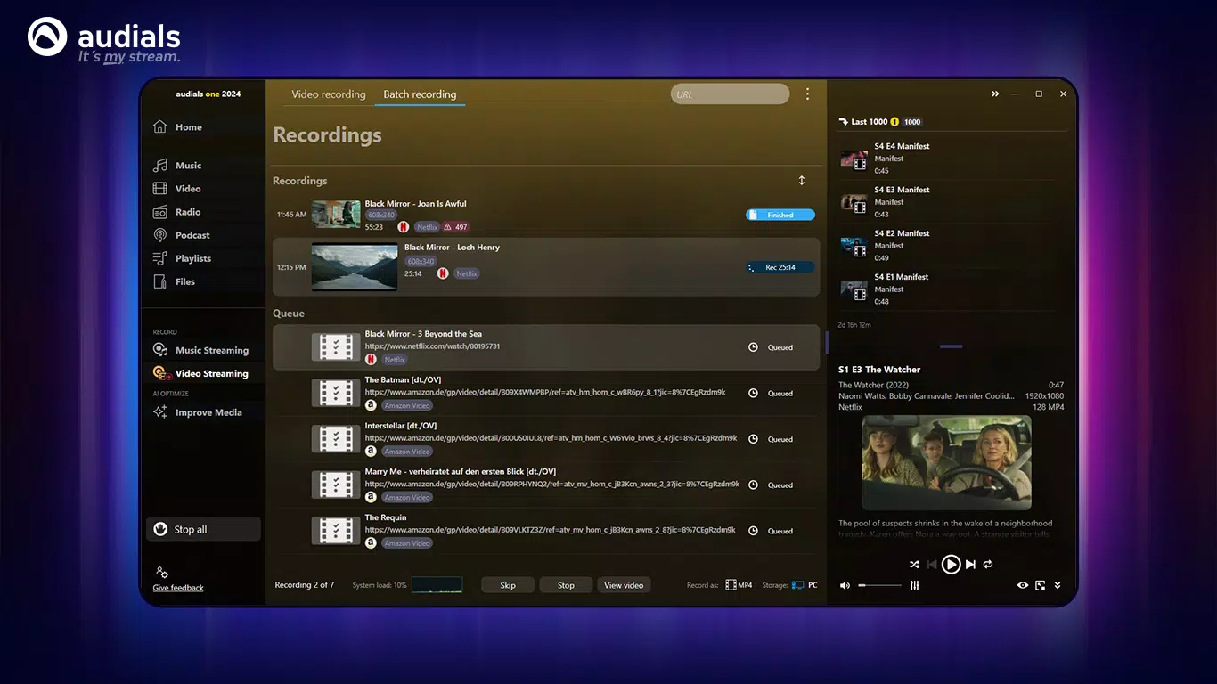Image resolution: width=1217 pixels, height=684 pixels.
Task: Open Storage PC location selector
Action: pos(805,585)
